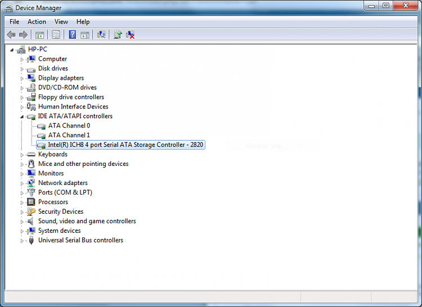Viewport: 422px width, 307px height.
Task: Expand the Computer category
Action: (22, 60)
